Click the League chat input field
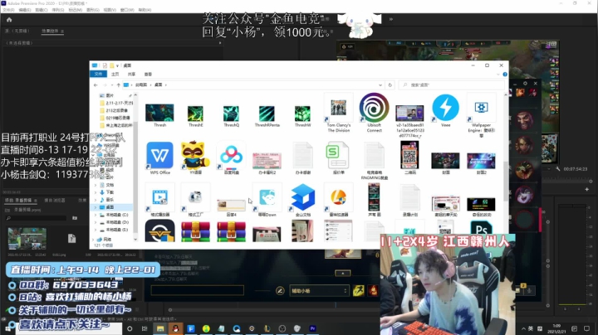The height and width of the screenshot is (335, 598). pos(197,290)
